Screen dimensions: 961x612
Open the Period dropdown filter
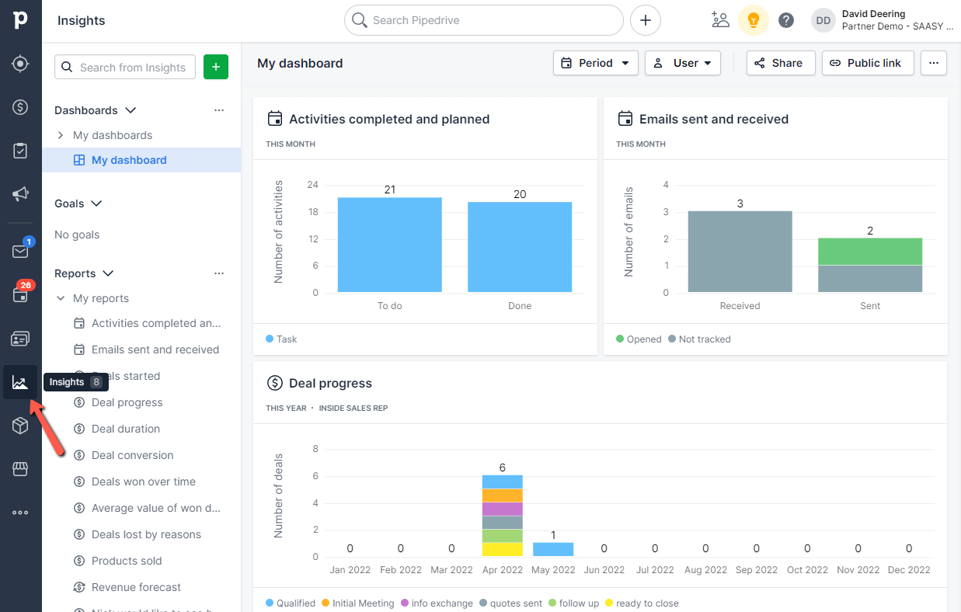click(x=596, y=63)
